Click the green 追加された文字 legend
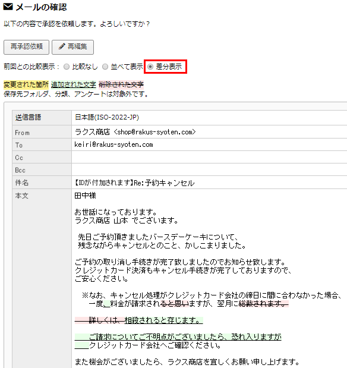This screenshot has width=347, height=368. tap(74, 84)
